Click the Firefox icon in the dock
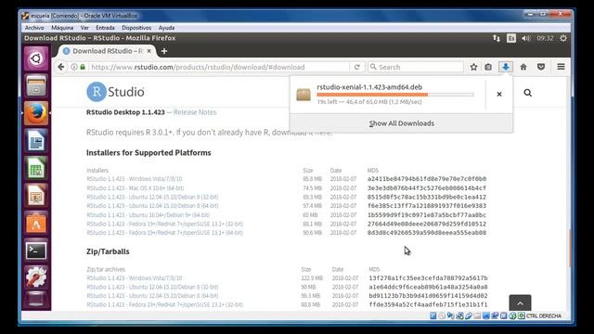Viewport: 594px width, 334px height. (x=36, y=113)
